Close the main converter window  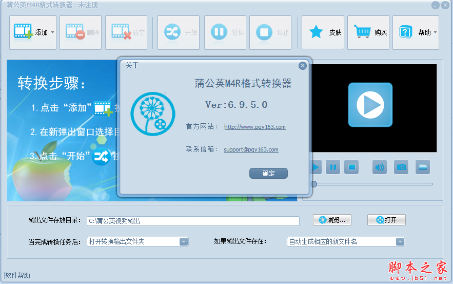[x=445, y=5]
